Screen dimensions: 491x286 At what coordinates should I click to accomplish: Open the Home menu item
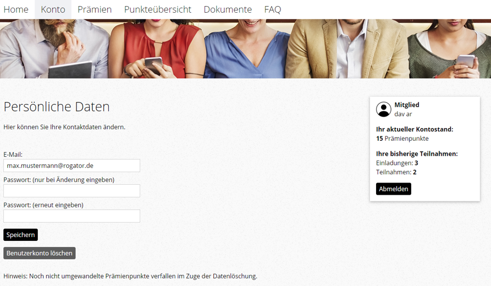pos(16,9)
